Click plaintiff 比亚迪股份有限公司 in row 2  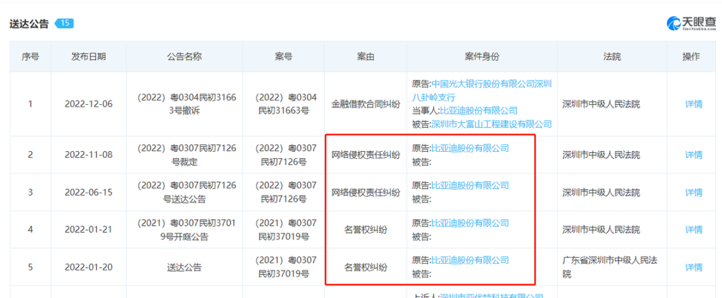469,148
